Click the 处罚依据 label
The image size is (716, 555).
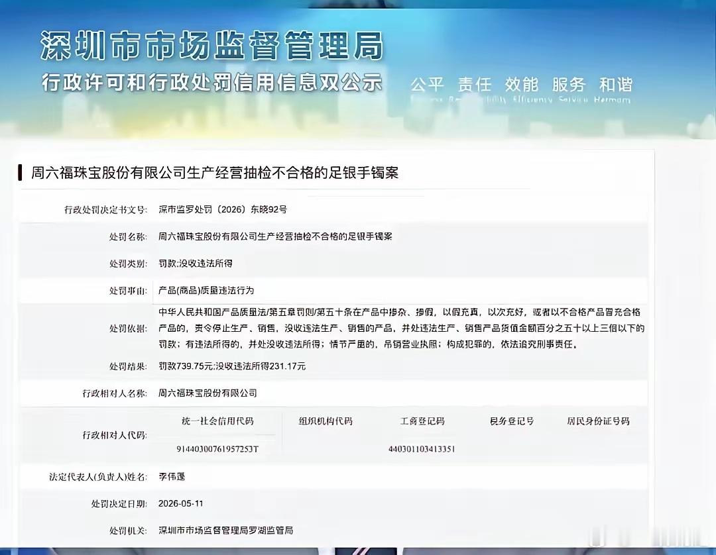pos(128,328)
